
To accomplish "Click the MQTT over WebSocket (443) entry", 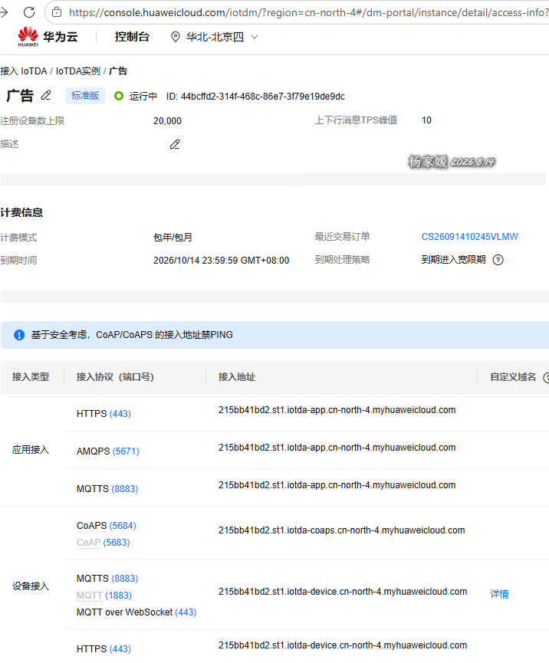I will (136, 612).
